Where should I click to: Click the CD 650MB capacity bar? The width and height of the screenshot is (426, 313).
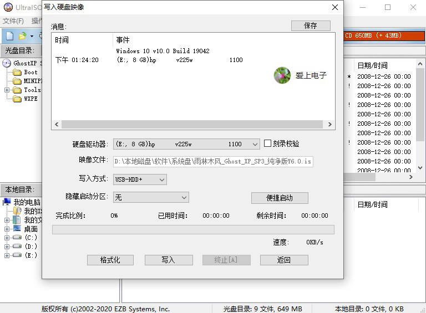click(x=384, y=35)
